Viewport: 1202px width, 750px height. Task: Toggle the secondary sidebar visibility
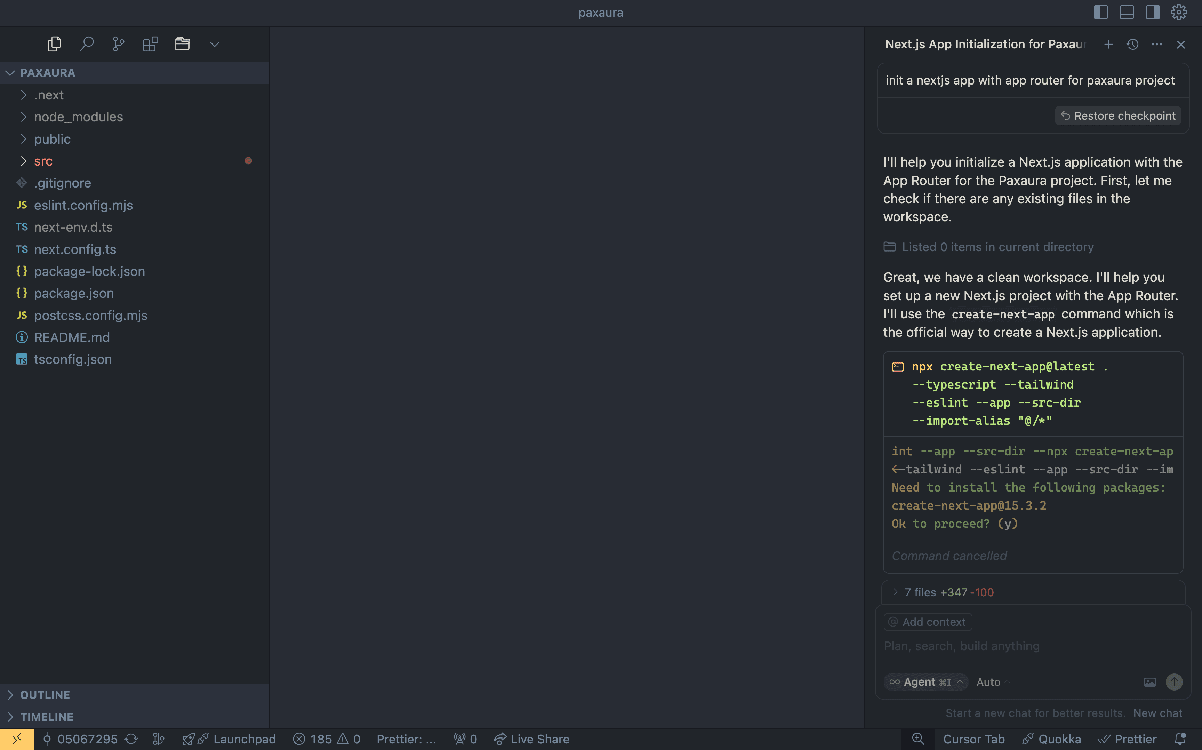(x=1152, y=12)
